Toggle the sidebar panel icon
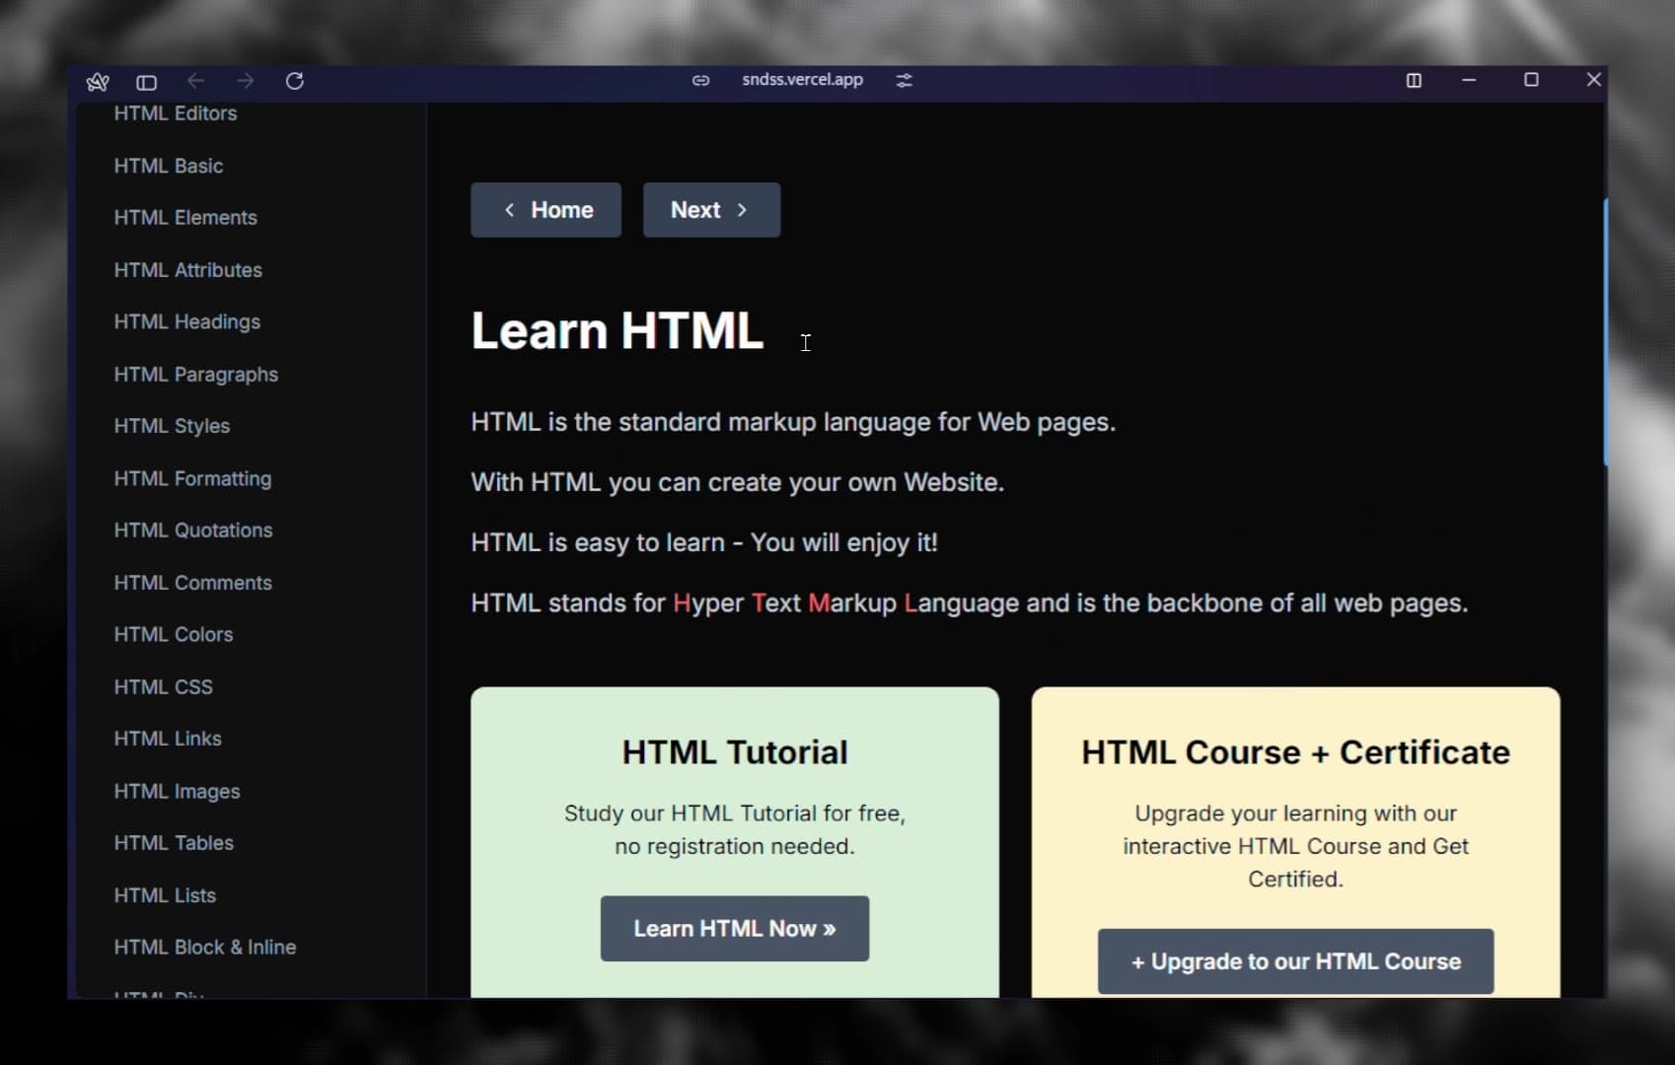 tap(146, 82)
